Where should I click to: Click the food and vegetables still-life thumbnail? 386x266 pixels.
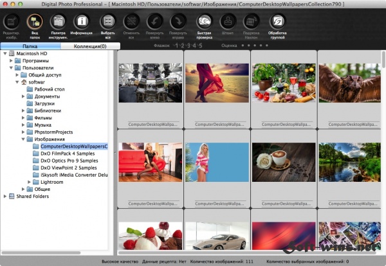coord(284,83)
